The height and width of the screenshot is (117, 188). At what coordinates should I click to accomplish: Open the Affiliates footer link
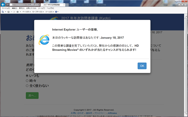(112, 113)
